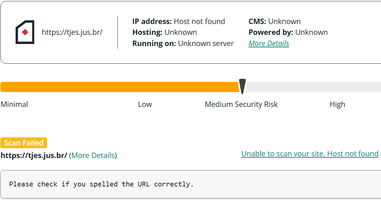Image resolution: width=381 pixels, height=200 pixels.
Task: Click the dark risk gauge pointer marker
Action: pyautogui.click(x=242, y=86)
